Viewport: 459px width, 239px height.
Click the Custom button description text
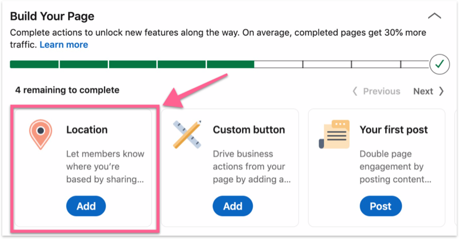[x=252, y=166]
